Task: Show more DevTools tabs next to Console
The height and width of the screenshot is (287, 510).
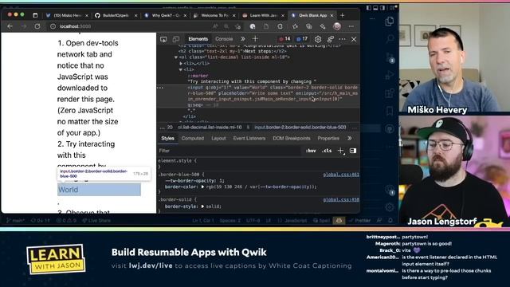Action: [x=242, y=39]
